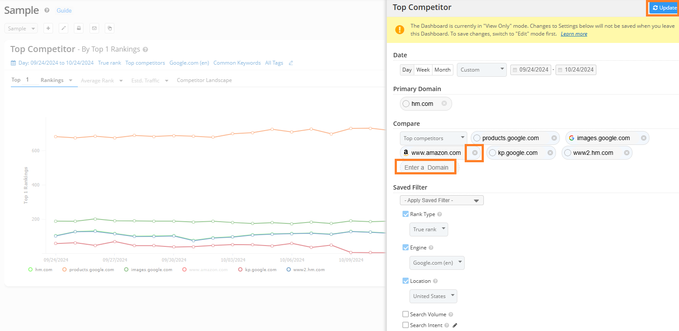
Task: Open the Custom date range dropdown
Action: 482,70
